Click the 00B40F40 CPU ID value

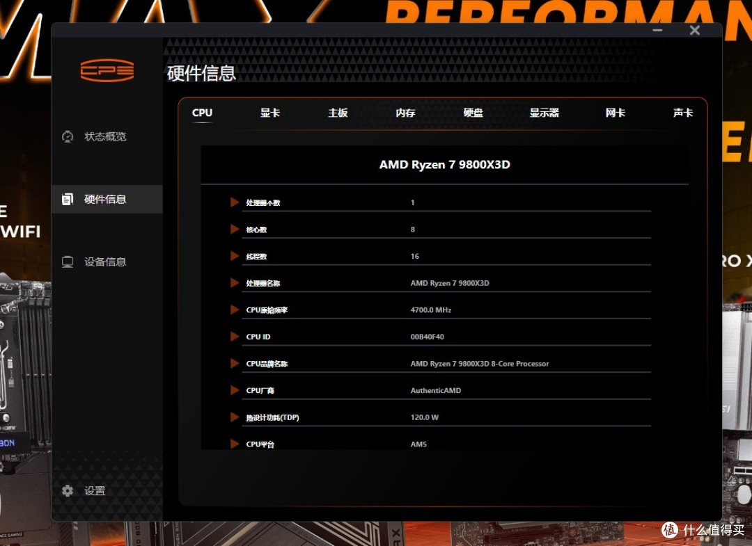coord(427,337)
